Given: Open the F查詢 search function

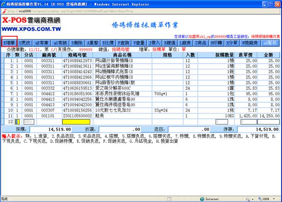Looking at the screenshot, I should point(123,43).
